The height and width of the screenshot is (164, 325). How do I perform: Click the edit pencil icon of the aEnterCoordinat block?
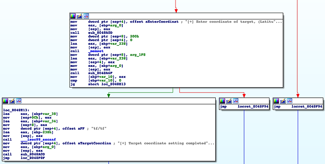[79, 16]
